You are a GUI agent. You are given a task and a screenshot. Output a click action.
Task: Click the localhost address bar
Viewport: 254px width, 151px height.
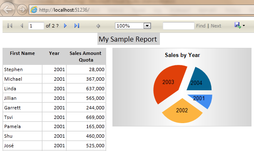tap(141, 10)
